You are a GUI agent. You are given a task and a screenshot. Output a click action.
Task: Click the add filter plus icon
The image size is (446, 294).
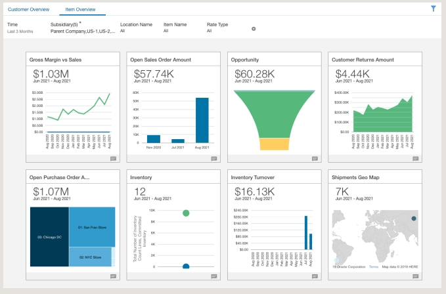[x=254, y=29]
